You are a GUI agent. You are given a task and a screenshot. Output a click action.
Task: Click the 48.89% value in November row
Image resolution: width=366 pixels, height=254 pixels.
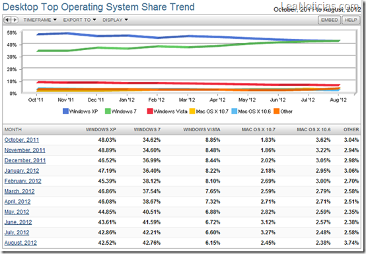click(x=107, y=150)
